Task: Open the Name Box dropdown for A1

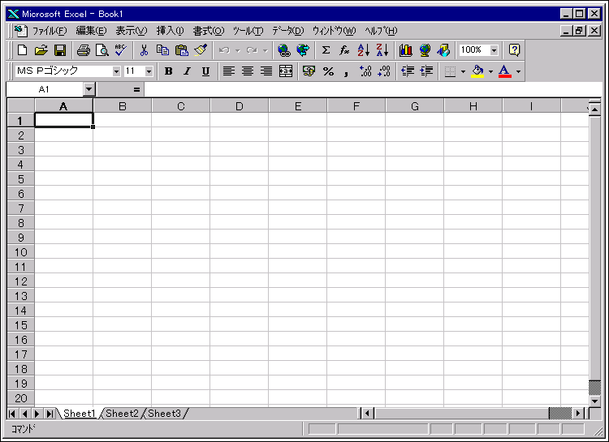Action: click(x=89, y=90)
